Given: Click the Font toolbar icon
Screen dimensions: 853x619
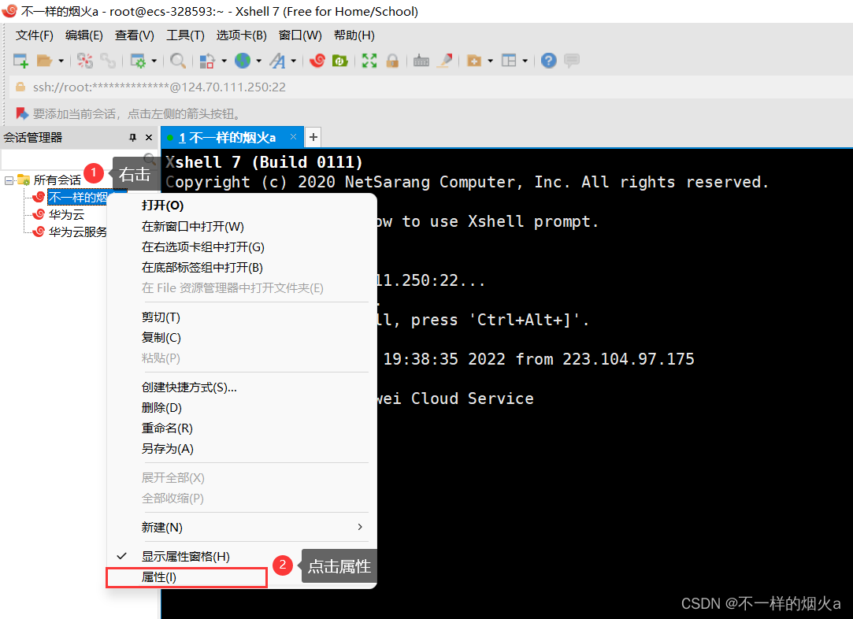Looking at the screenshot, I should (277, 61).
